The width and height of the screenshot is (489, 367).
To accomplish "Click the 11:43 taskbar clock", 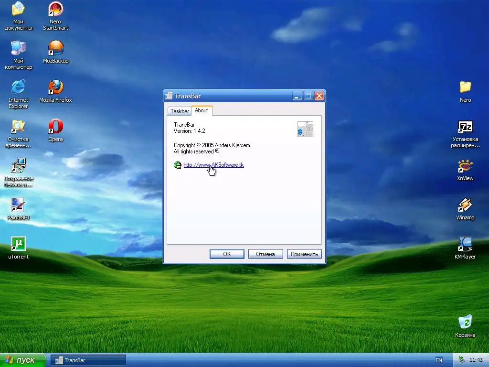I will click(476, 360).
